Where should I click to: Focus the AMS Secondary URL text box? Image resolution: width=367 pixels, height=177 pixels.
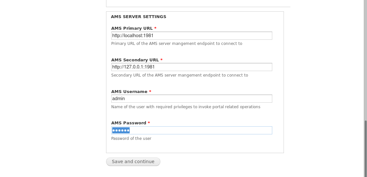pyautogui.click(x=191, y=67)
